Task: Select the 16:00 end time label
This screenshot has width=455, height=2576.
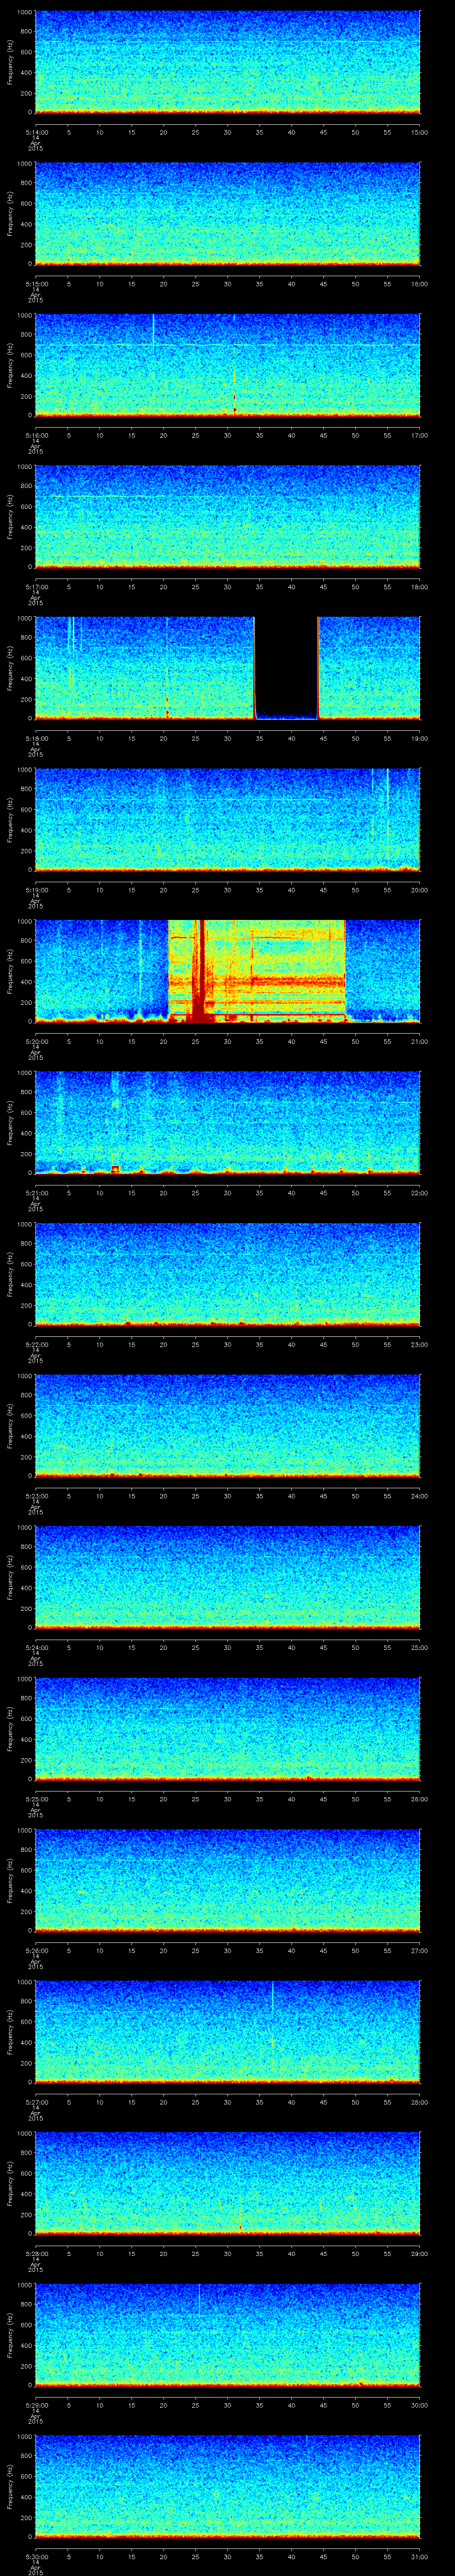Action: (x=420, y=284)
